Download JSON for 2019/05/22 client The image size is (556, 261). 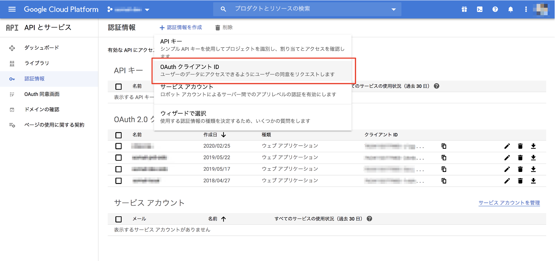coord(533,158)
